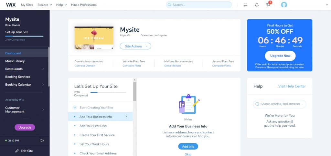The image size is (331, 156).
Task: Open the chat messages icon in header
Action: coord(245,5)
